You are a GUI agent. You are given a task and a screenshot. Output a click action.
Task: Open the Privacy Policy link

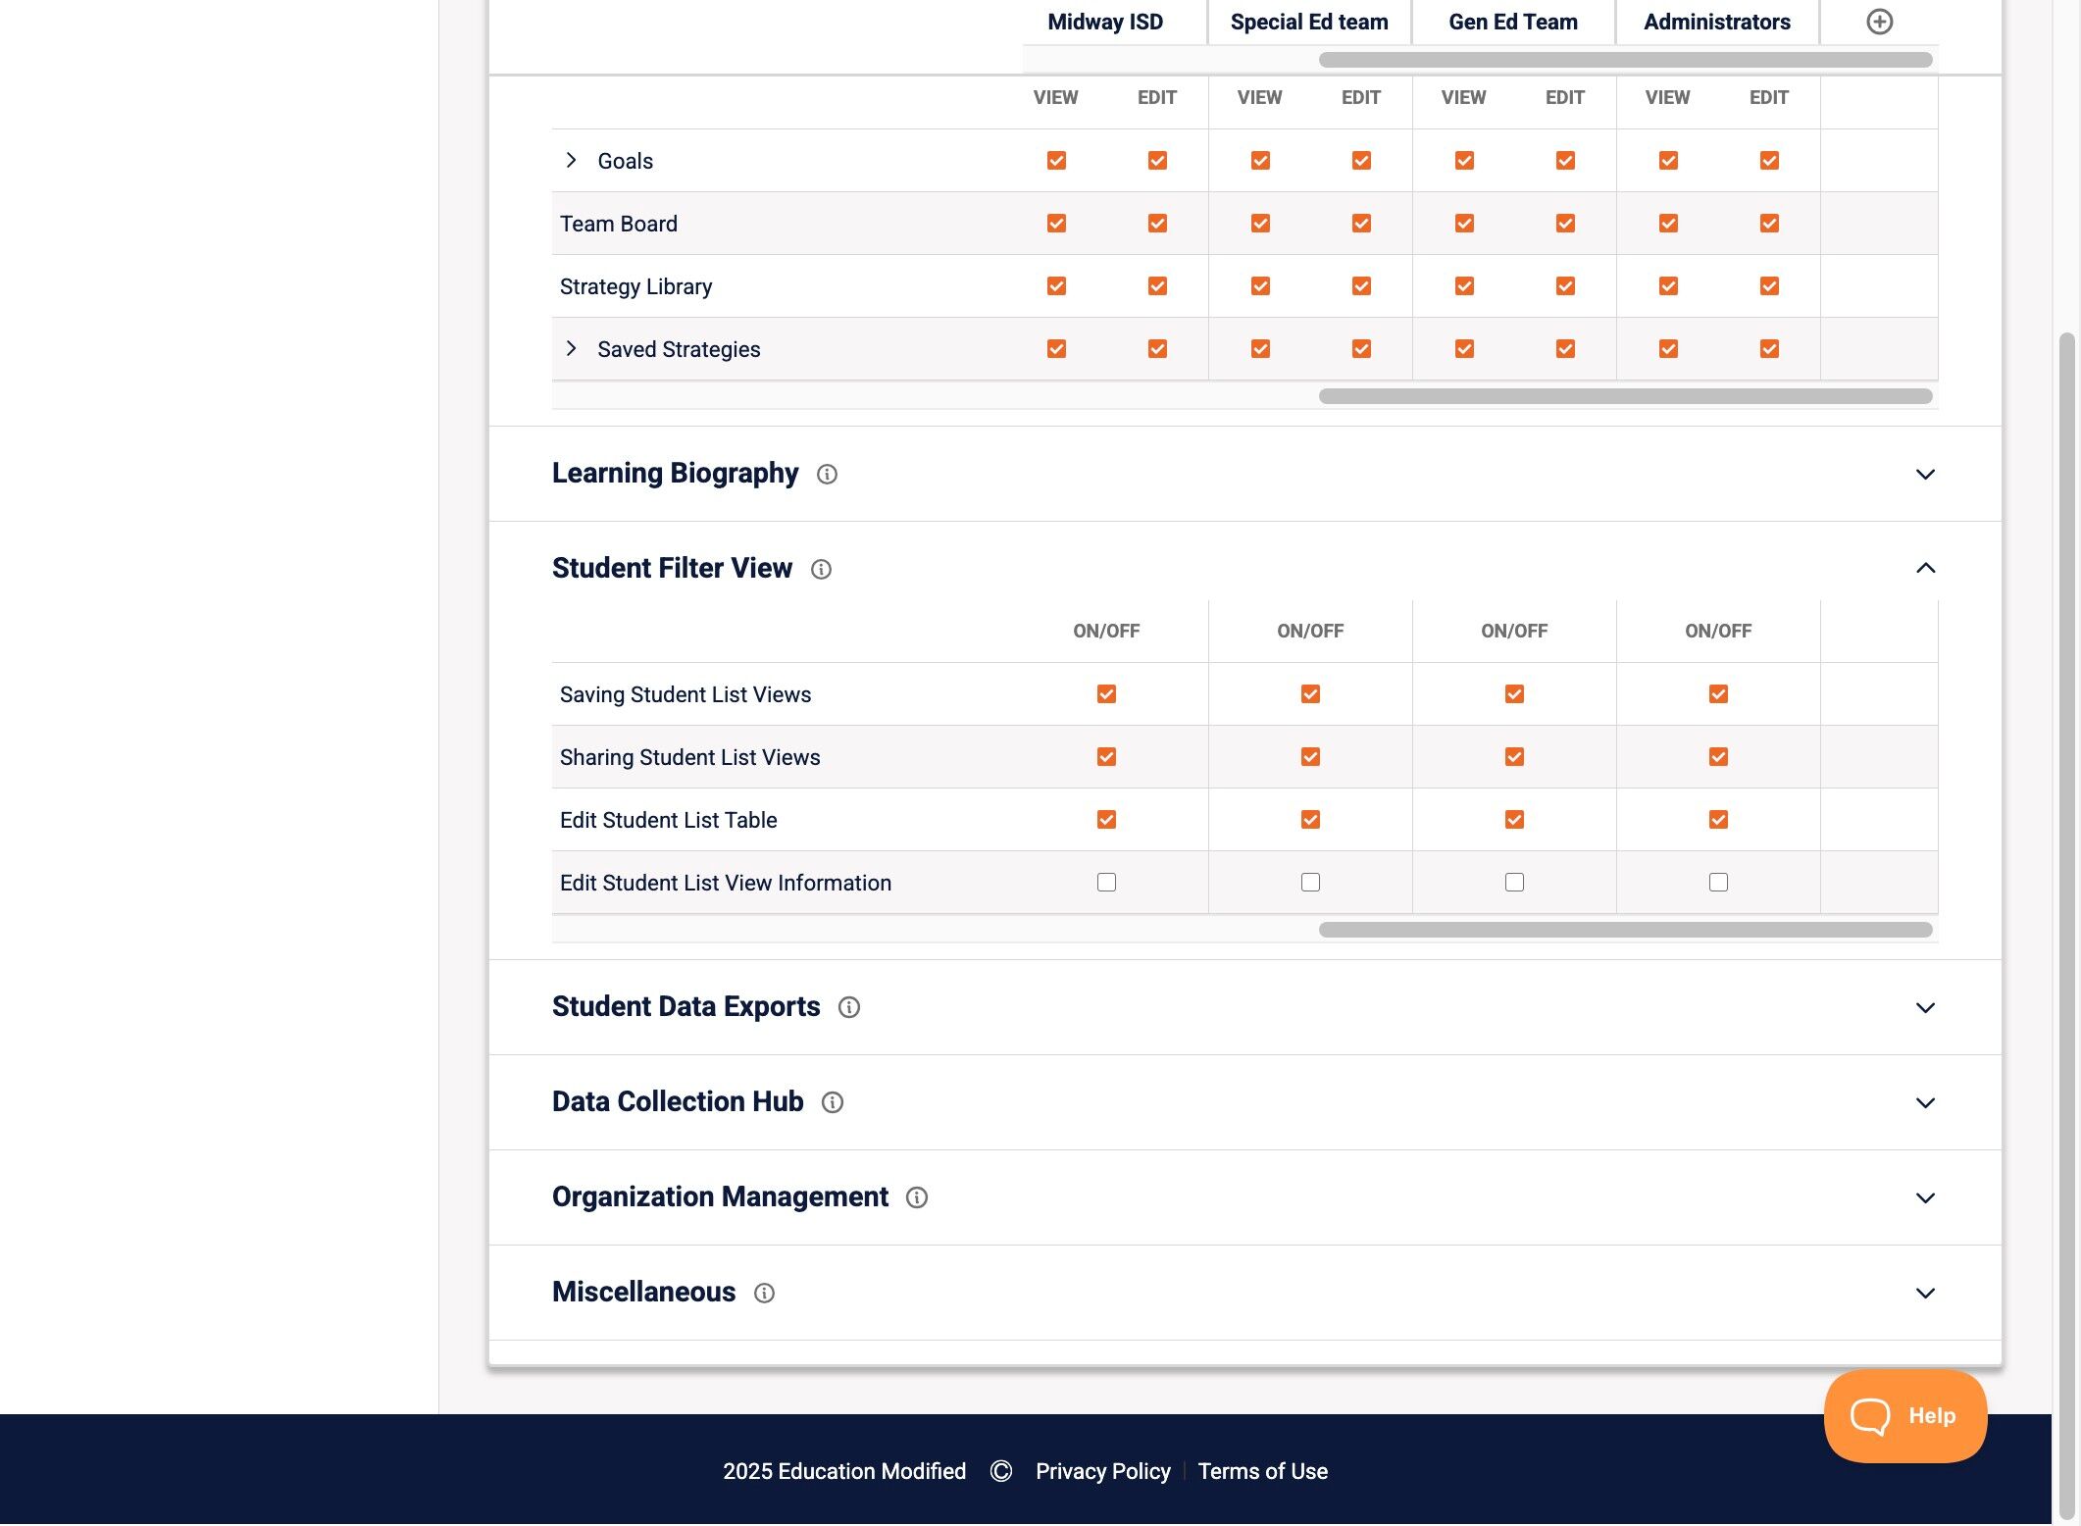tap(1102, 1471)
